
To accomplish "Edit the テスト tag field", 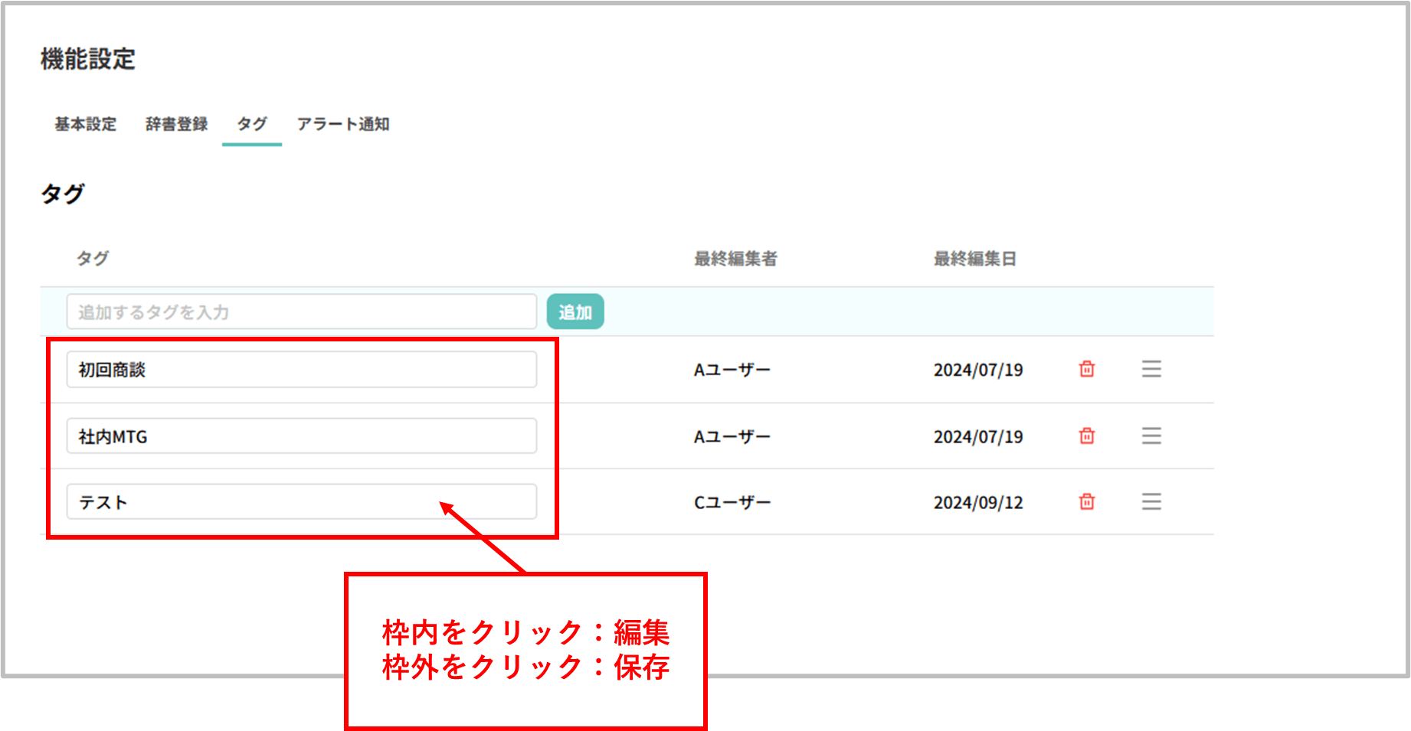I will [x=302, y=502].
